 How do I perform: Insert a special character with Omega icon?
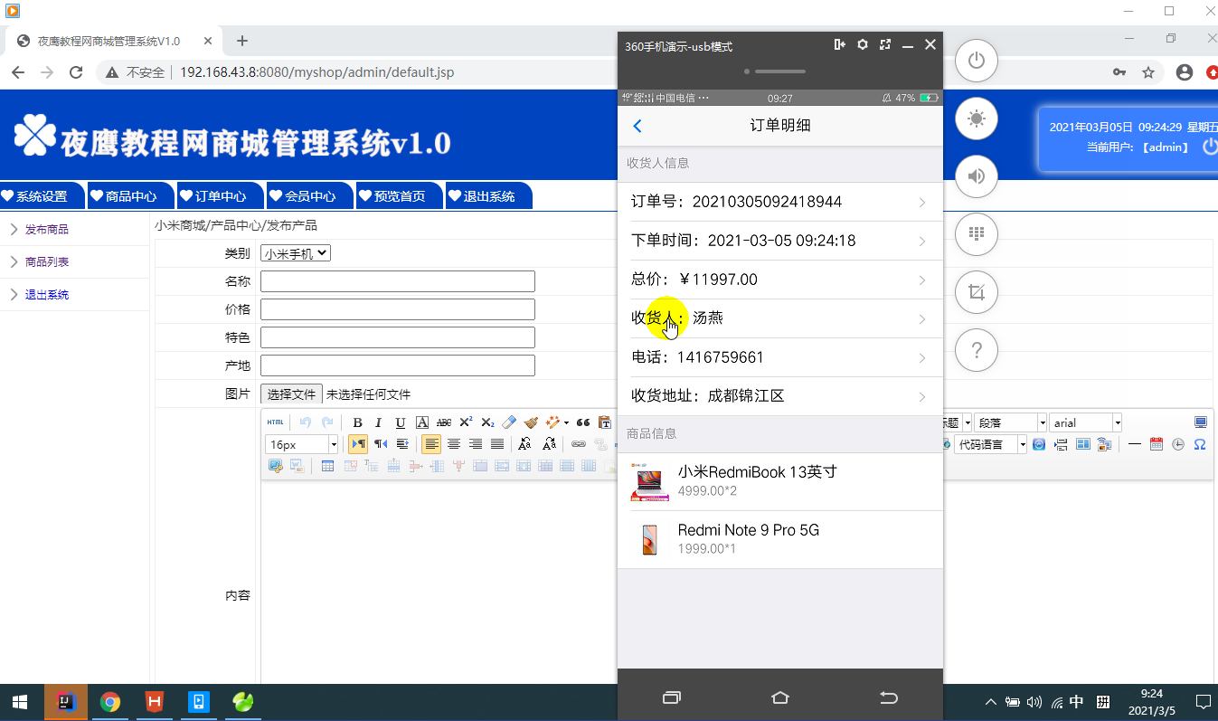coord(1200,444)
